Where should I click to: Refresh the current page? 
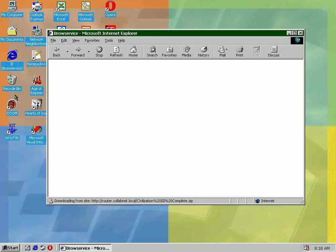click(x=116, y=52)
